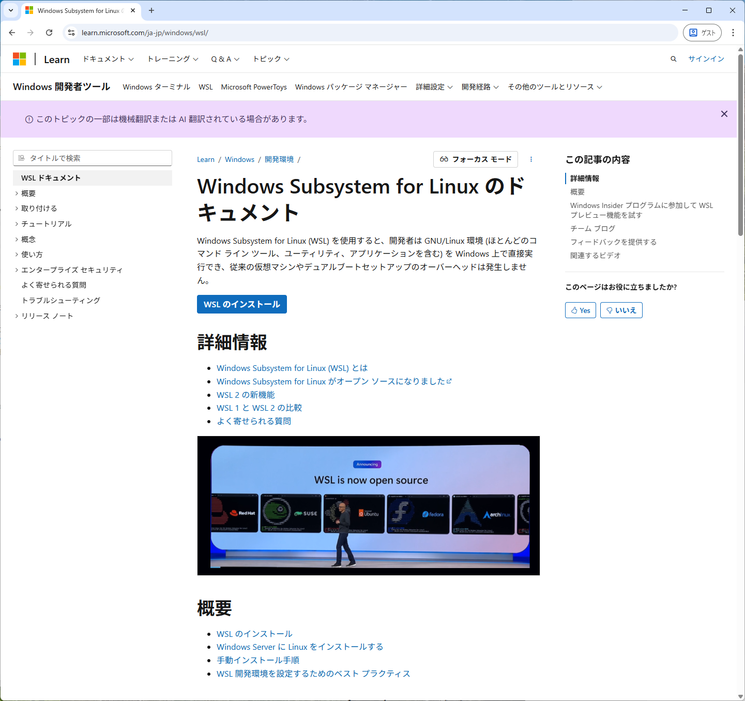Activate フォーカス モード with the glasses icon

tap(475, 159)
